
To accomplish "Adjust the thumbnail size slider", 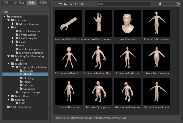I will coord(160,4).
